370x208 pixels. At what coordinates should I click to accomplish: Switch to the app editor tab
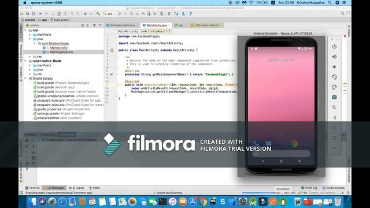coord(180,25)
